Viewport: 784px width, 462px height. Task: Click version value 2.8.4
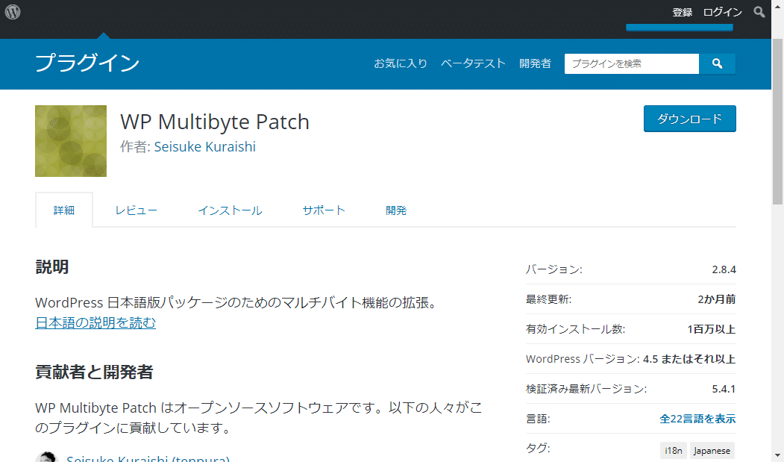click(724, 269)
